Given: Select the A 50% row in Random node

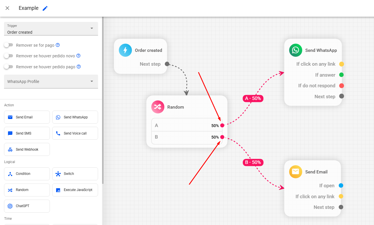Looking at the screenshot, I should point(185,125).
